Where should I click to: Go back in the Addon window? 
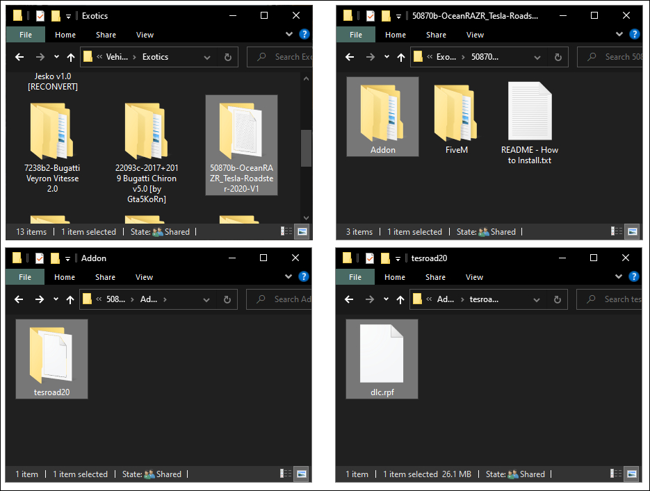click(19, 299)
